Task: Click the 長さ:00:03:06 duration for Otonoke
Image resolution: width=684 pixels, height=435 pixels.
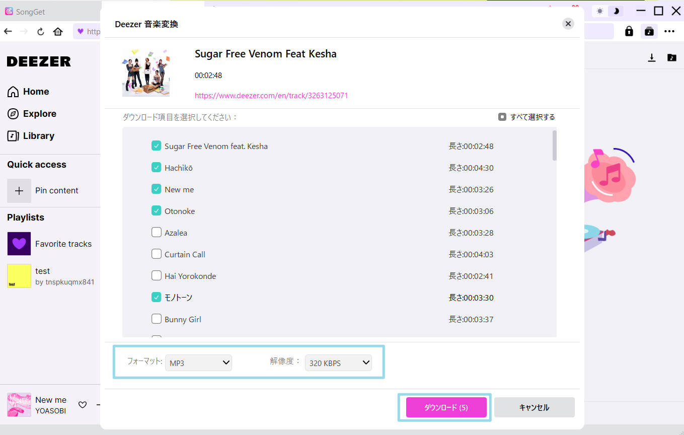Action: tap(471, 211)
